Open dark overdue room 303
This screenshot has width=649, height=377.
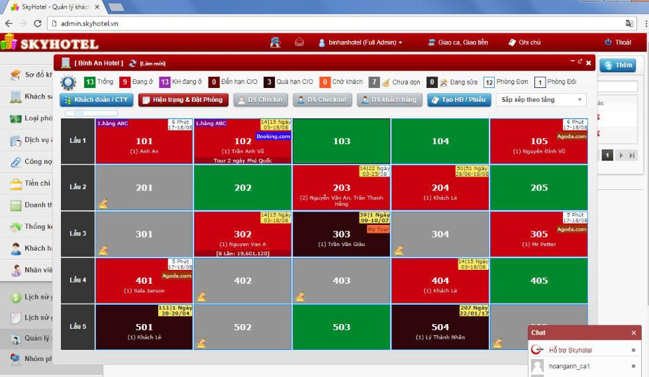(x=342, y=234)
